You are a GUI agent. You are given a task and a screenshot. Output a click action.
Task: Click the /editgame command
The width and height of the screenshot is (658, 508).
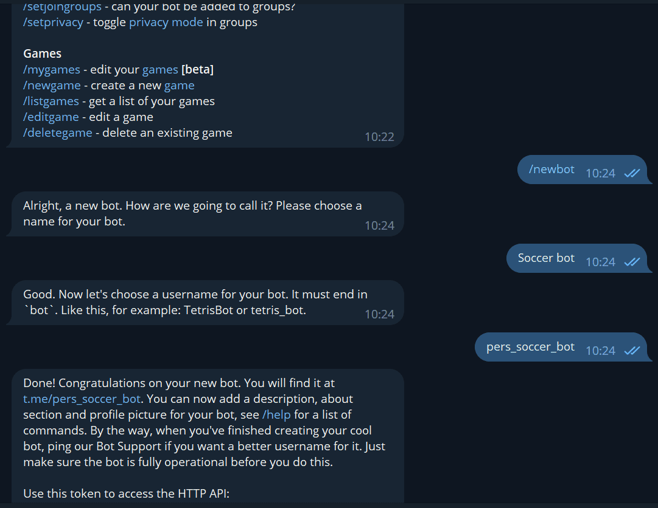[x=51, y=117]
